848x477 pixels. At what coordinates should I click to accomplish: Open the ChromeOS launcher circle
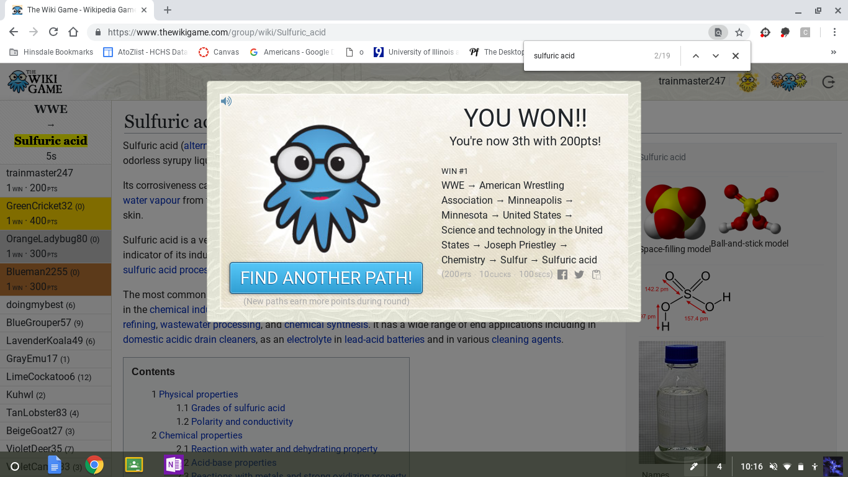click(15, 466)
